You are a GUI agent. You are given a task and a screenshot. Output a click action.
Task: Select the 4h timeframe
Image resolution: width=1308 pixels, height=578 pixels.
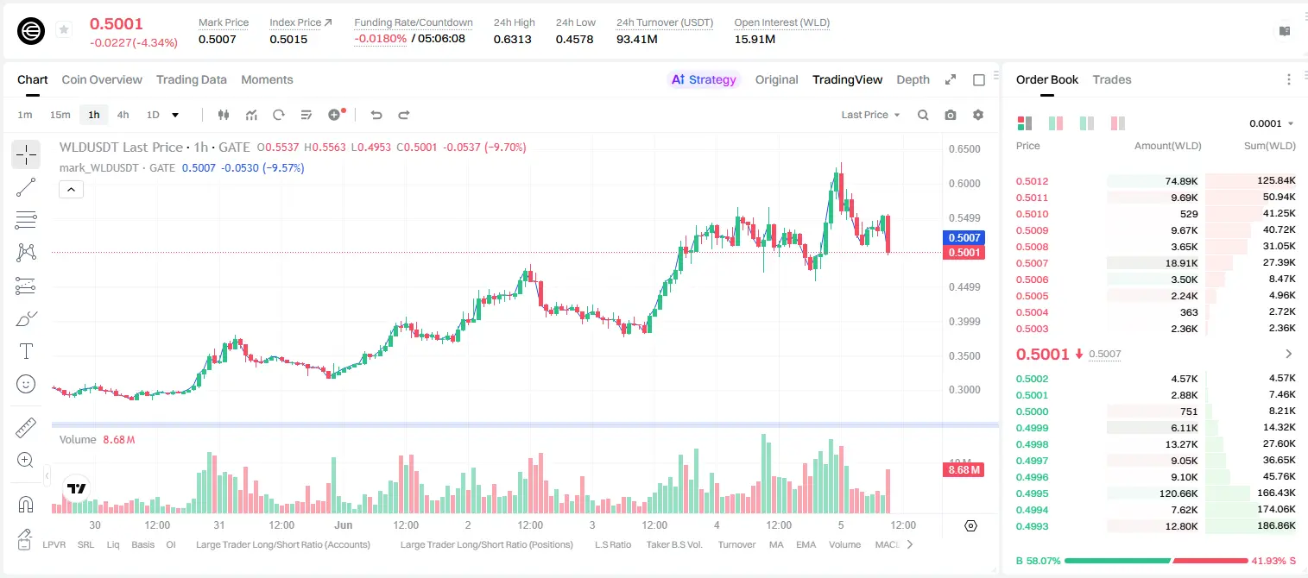point(123,115)
